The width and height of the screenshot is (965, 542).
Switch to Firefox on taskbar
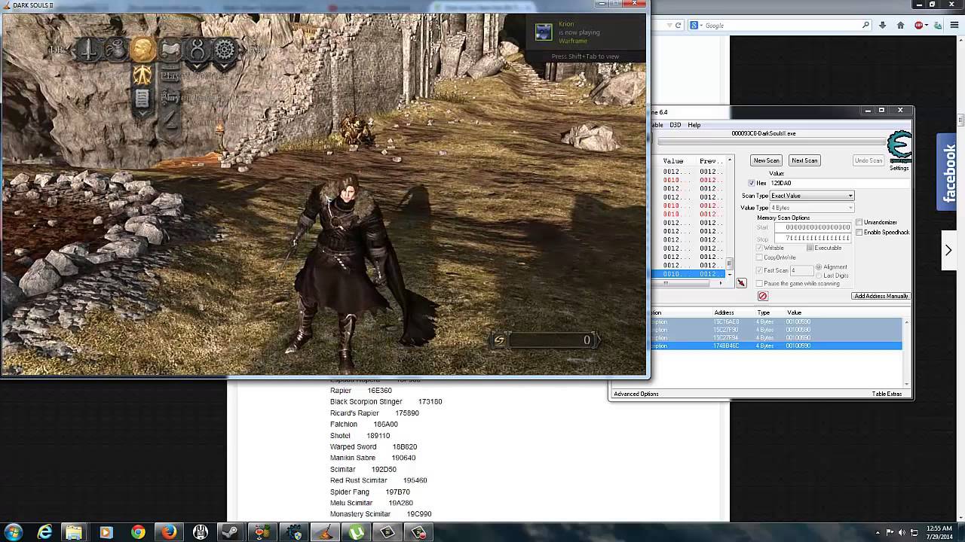click(x=169, y=532)
